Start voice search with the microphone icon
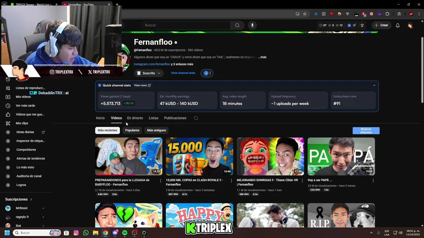The height and width of the screenshot is (238, 424). click(x=252, y=25)
